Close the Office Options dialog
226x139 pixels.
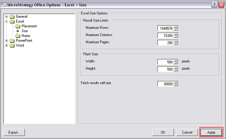tap(221, 5)
